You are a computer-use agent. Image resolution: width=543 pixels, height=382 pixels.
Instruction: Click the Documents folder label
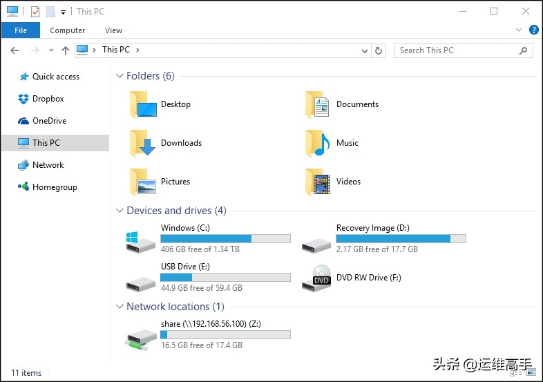(357, 104)
